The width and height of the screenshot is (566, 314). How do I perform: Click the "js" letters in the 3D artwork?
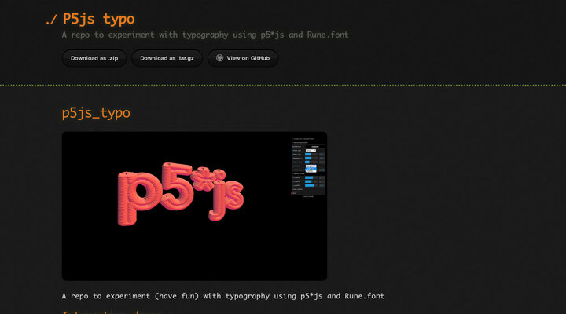[228, 196]
